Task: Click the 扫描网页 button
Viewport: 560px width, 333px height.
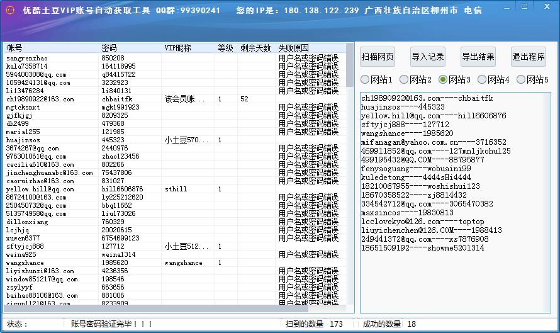Action: pyautogui.click(x=378, y=57)
